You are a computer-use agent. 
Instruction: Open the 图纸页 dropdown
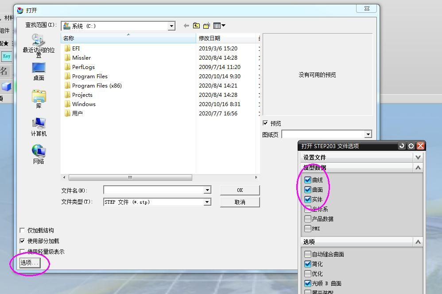(x=368, y=134)
